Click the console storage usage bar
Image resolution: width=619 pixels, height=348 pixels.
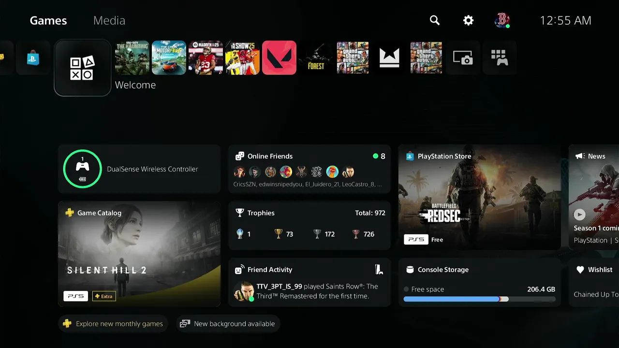tap(480, 299)
